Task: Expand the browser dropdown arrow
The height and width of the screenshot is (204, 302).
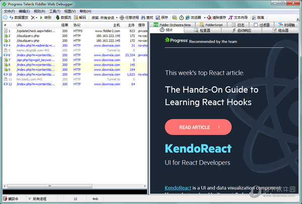Action: pos(204,18)
